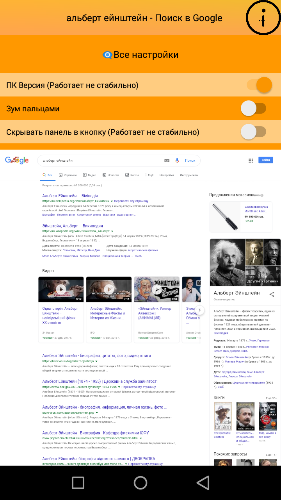Screen dimensions: 281x500
Task: Play the Уолтер Айзексон animation video
Action: [157, 289]
